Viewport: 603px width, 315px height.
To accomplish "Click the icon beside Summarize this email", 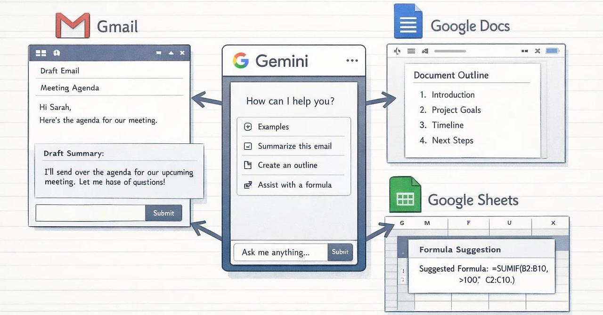I will [x=248, y=146].
